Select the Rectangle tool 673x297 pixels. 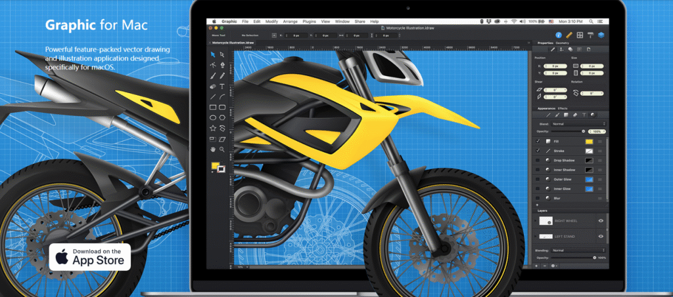(212, 107)
